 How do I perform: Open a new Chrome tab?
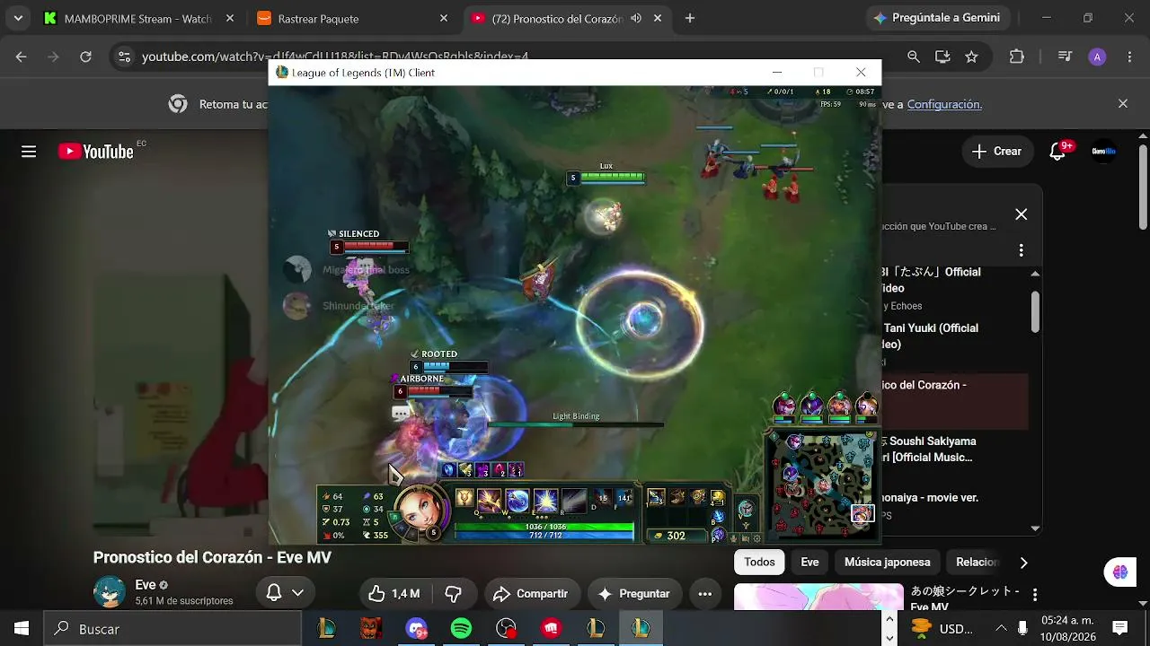pos(690,18)
